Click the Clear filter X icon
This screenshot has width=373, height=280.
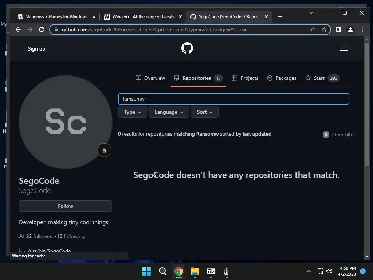tap(326, 135)
